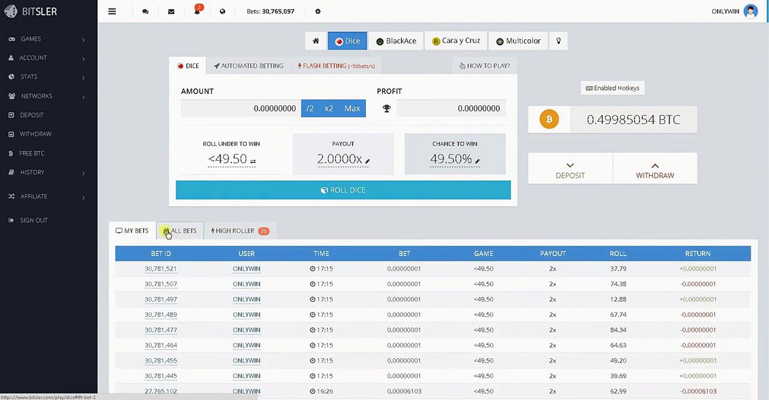The height and width of the screenshot is (400, 769).
Task: Click the Bitsler logo
Action: [x=31, y=11]
